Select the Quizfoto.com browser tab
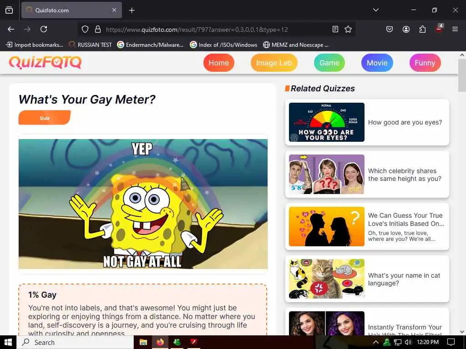Image resolution: width=466 pixels, height=349 pixels. coord(71,10)
